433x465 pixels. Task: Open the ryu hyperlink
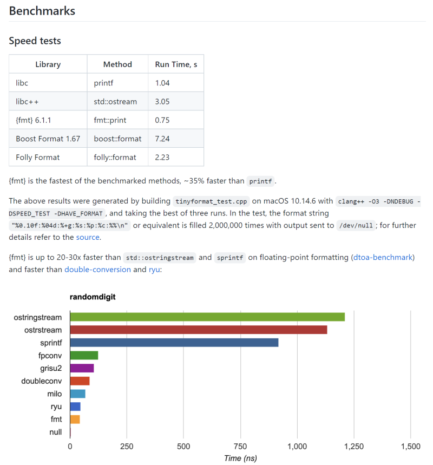[x=154, y=270]
